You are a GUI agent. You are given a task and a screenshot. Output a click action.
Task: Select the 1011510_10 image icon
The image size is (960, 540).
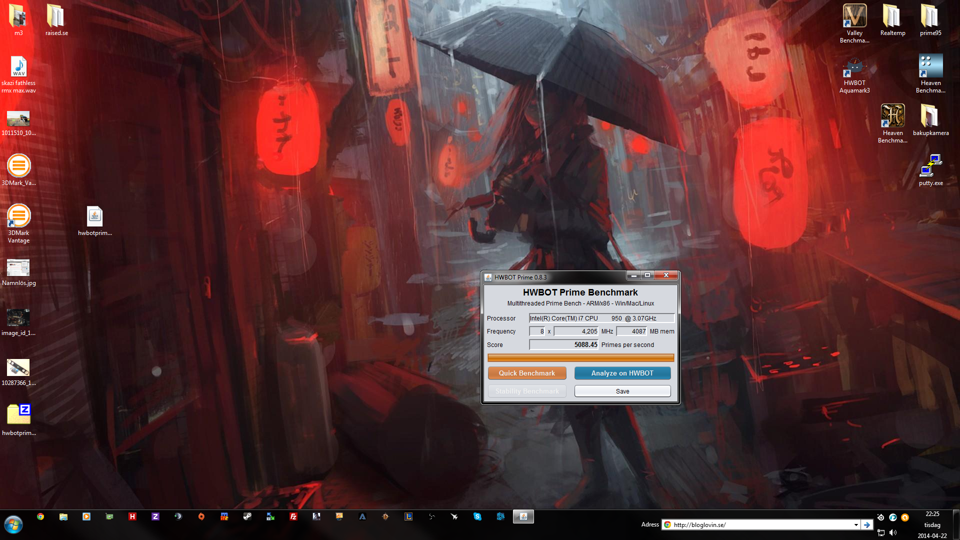point(18,123)
